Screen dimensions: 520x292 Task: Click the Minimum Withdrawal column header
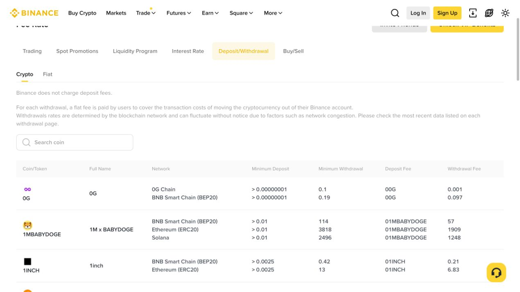click(341, 169)
